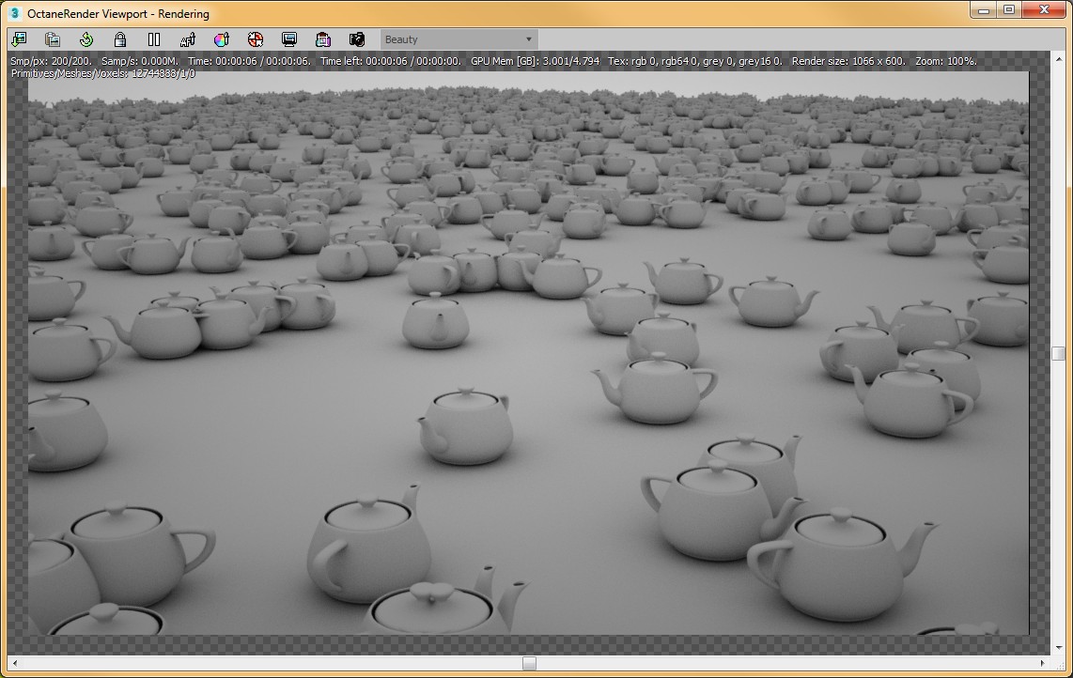
Task: Click the Primitives/Meshes/Voxels count text
Action: 102,73
